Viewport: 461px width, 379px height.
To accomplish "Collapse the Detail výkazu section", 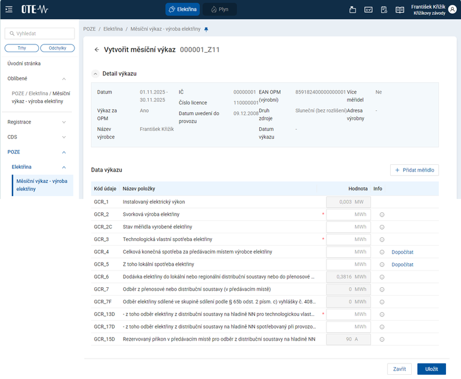I will 95,73.
